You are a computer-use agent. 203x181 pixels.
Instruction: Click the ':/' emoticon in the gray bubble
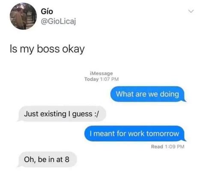click(x=97, y=114)
